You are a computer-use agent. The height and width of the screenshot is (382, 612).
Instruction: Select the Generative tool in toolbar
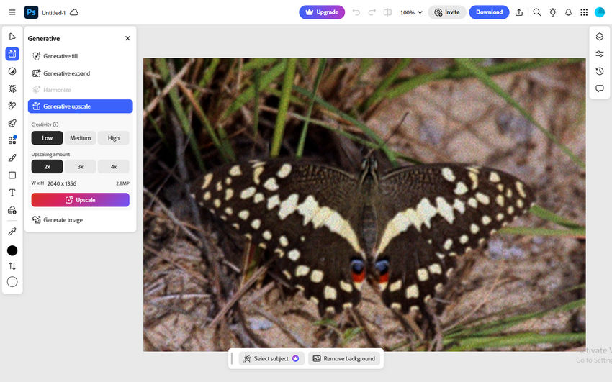coord(12,54)
